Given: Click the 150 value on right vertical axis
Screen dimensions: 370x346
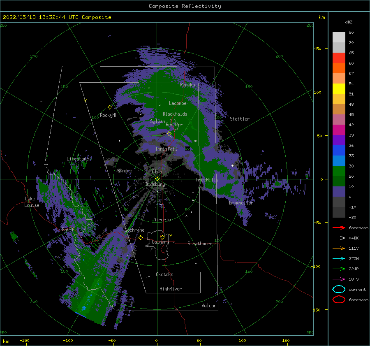Looking at the screenshot, I should point(317,49).
